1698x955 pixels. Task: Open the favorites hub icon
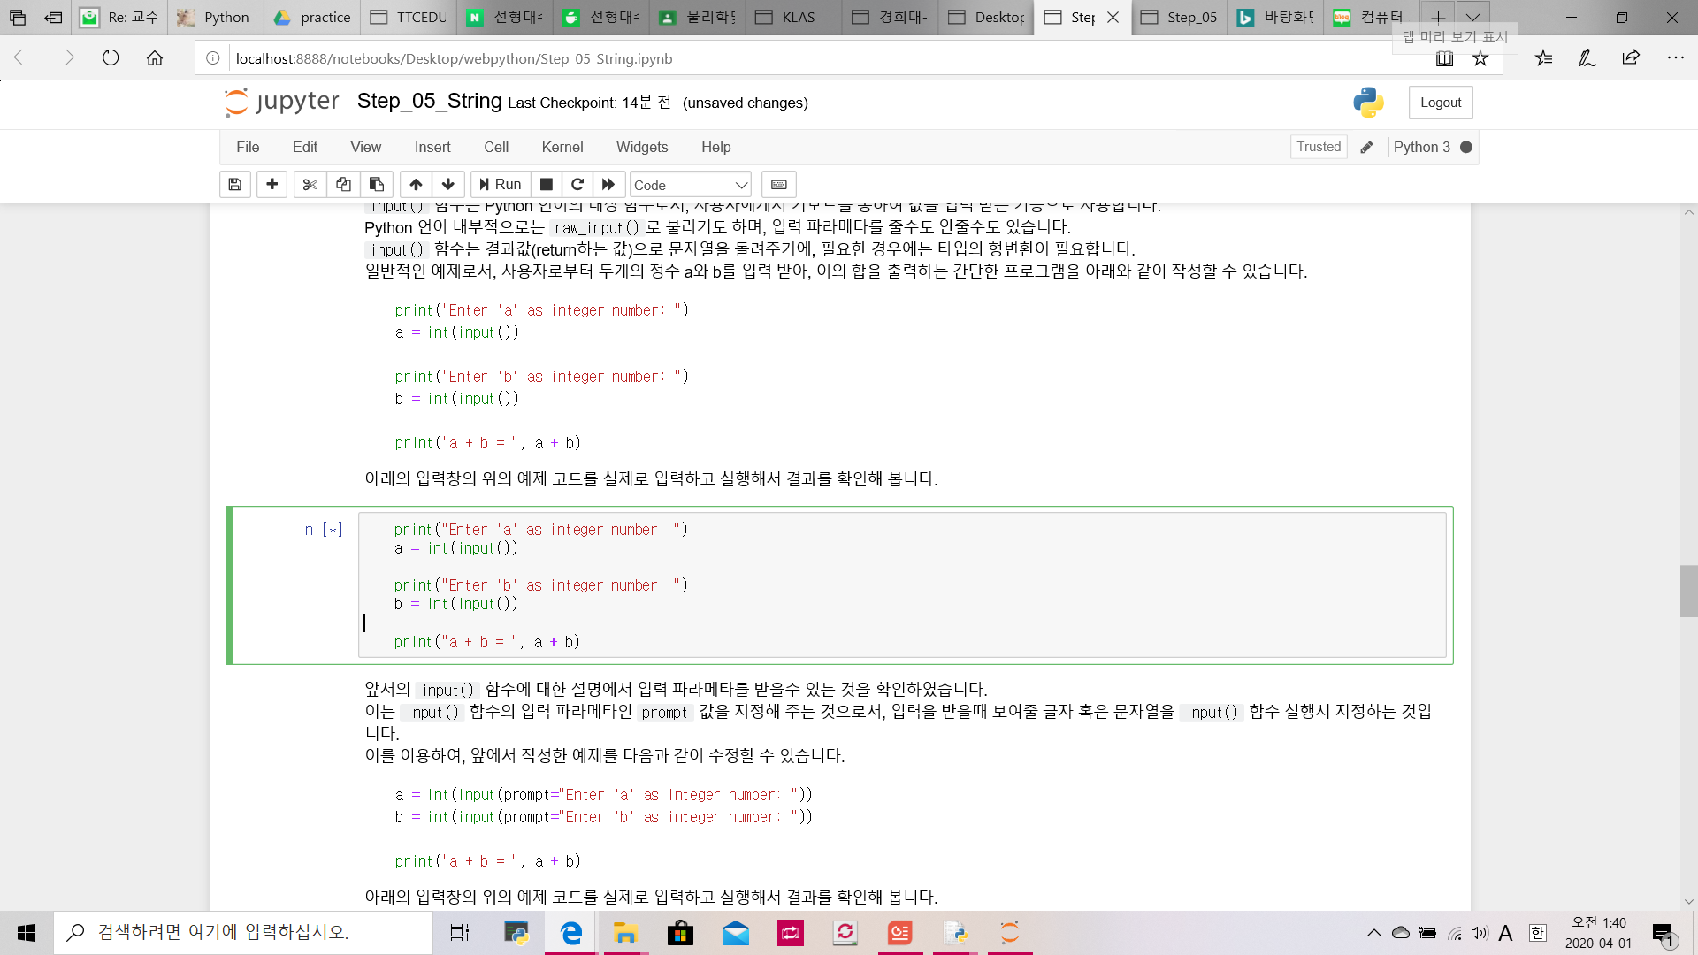click(1543, 58)
